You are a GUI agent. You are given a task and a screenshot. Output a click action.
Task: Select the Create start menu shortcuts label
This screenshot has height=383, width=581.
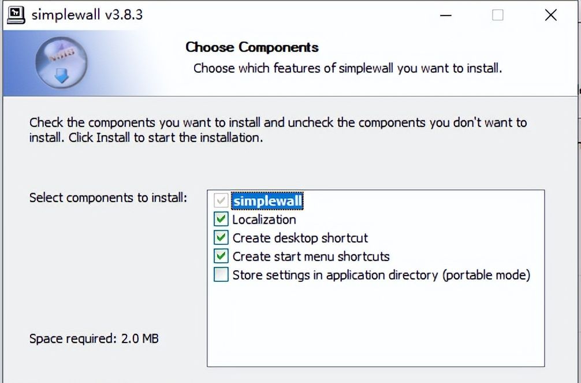[311, 256]
